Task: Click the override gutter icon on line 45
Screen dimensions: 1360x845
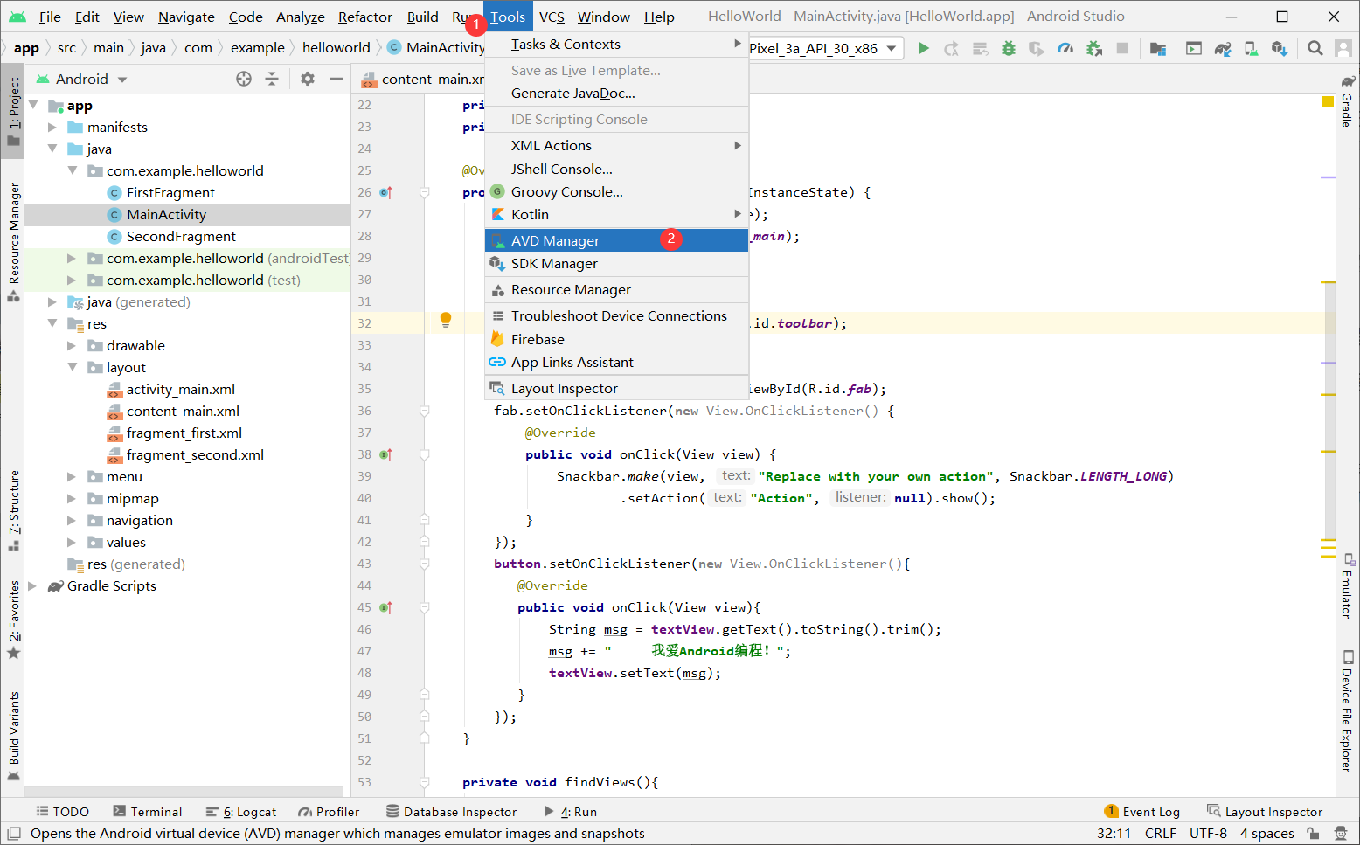Action: click(x=385, y=607)
